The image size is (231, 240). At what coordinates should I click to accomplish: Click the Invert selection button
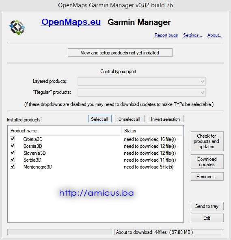(166, 119)
